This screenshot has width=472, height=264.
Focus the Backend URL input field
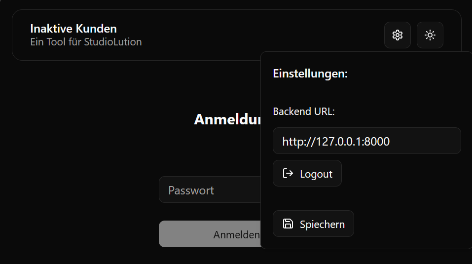pyautogui.click(x=366, y=141)
